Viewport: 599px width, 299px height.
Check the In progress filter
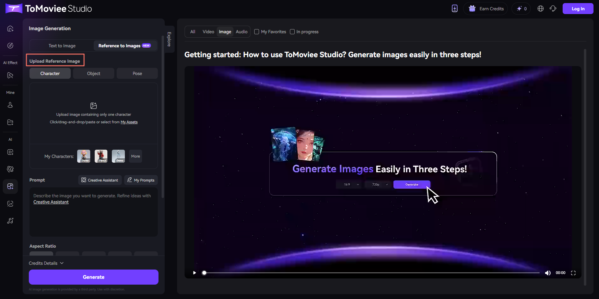[x=292, y=32]
